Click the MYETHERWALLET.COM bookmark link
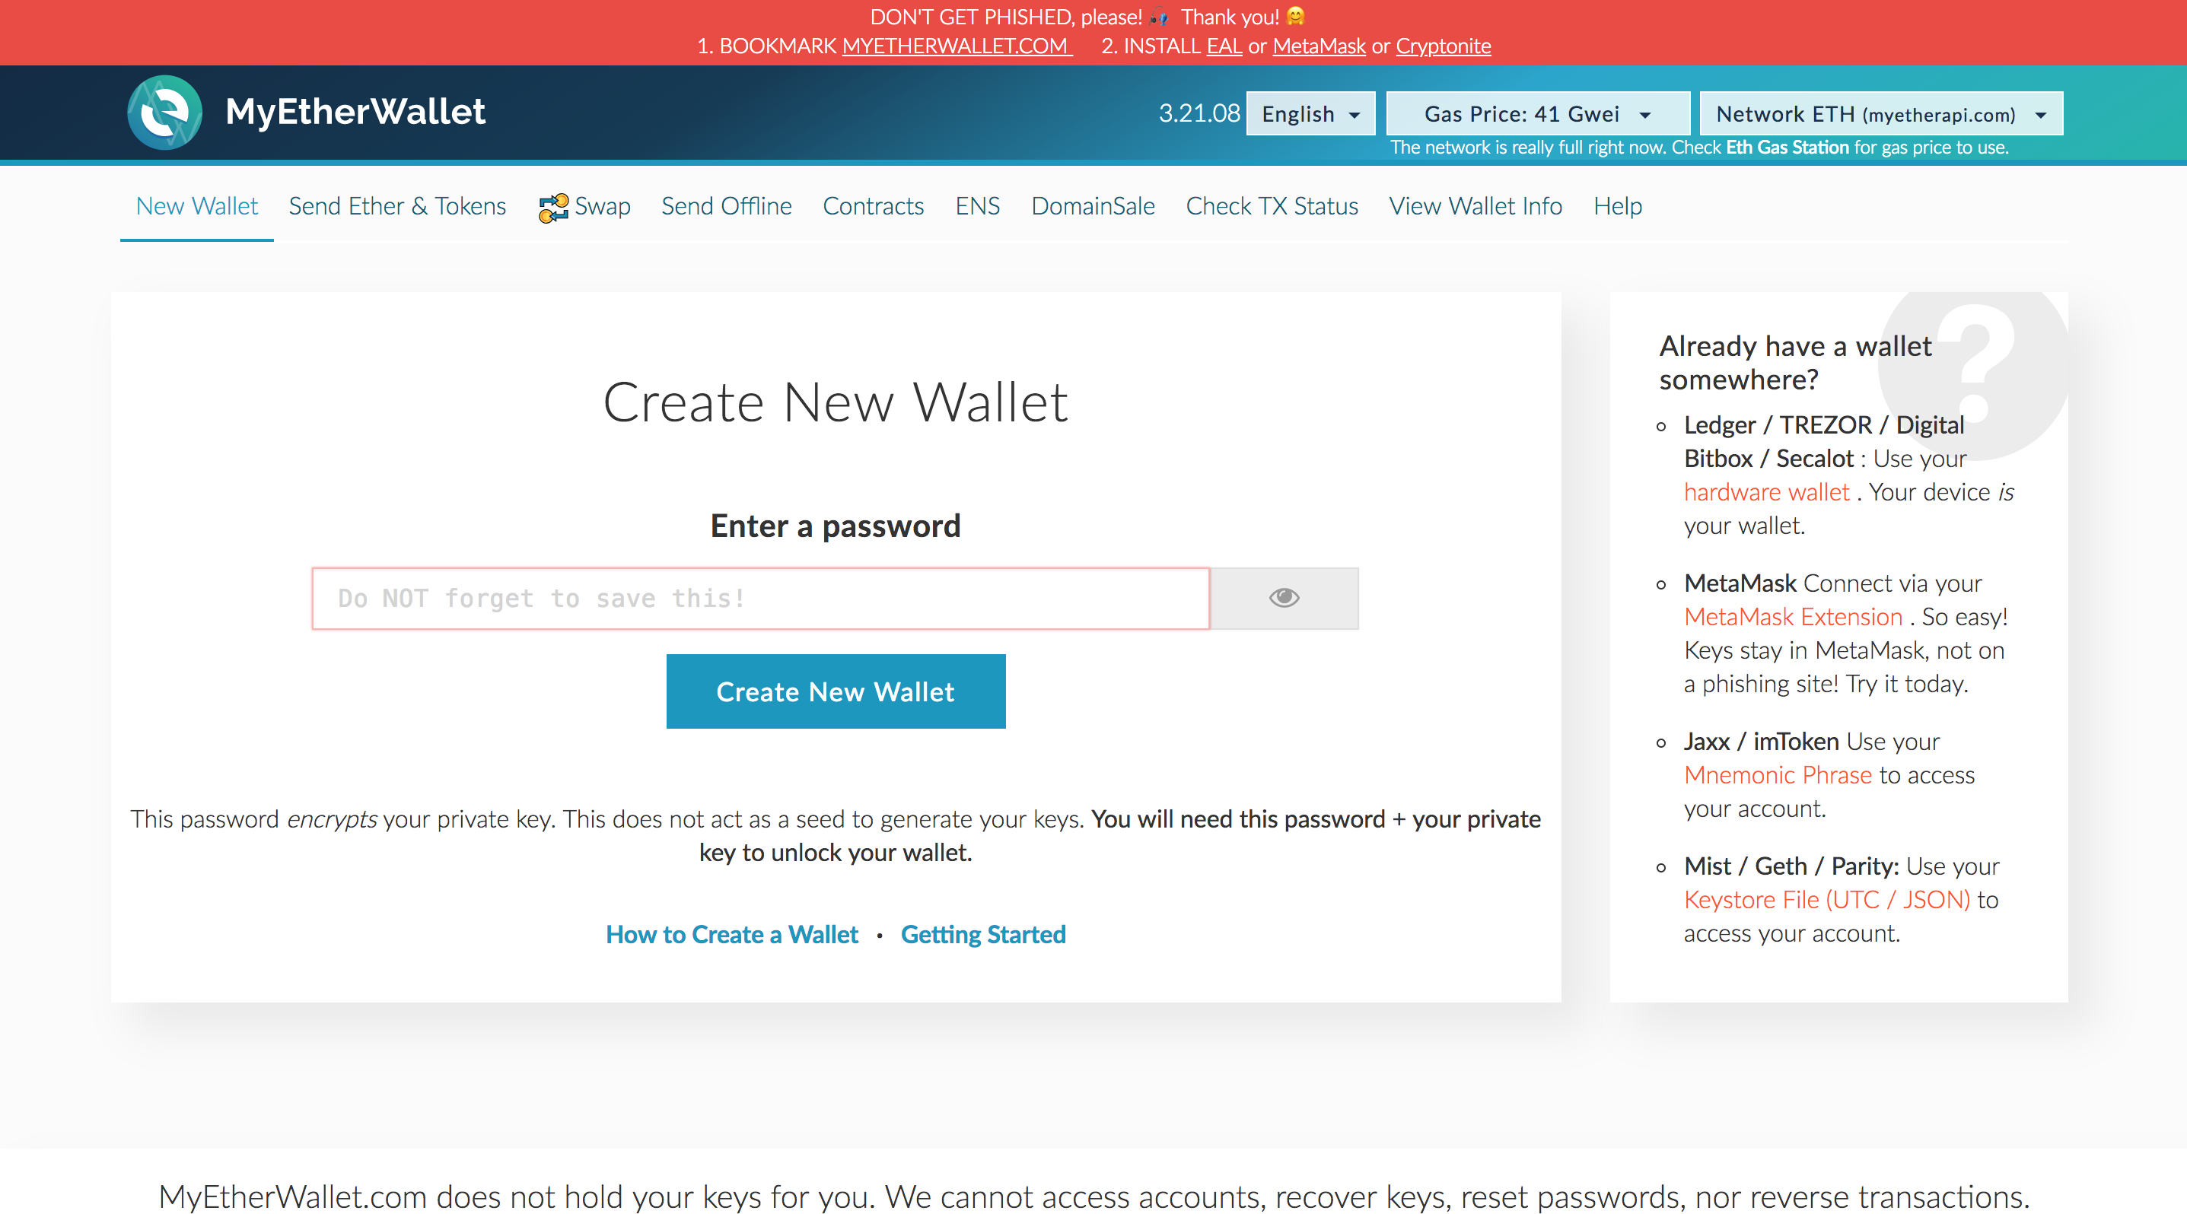Image resolution: width=2187 pixels, height=1214 pixels. (956, 46)
